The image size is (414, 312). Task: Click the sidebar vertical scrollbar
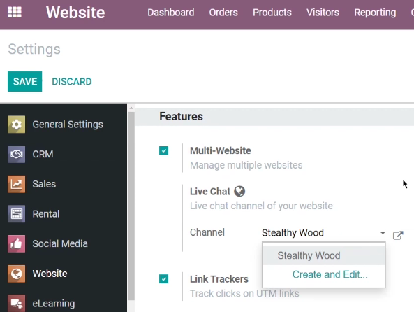131,206
